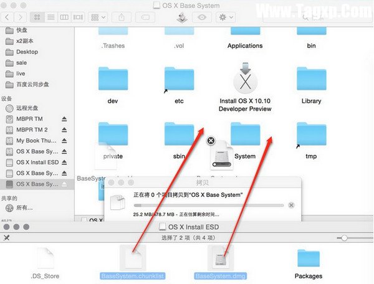Select .DS_Store in OS X Install ESD window
The height and width of the screenshot is (284, 374).
46,263
